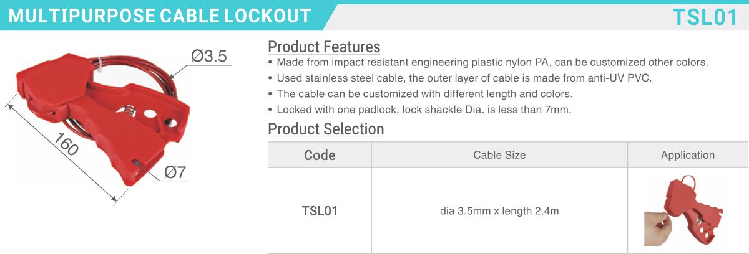The width and height of the screenshot is (749, 254).
Task: Click the impact resistant nylon PA bullet
Action: coord(487,63)
